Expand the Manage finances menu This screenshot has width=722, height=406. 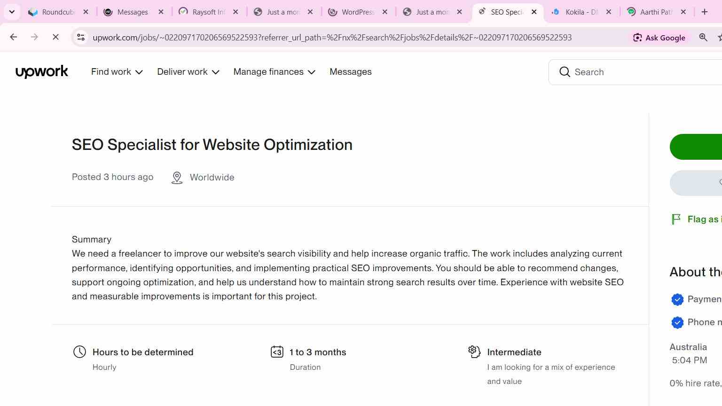[275, 72]
